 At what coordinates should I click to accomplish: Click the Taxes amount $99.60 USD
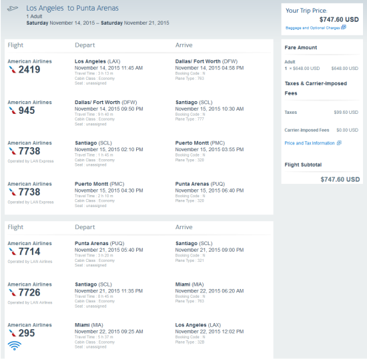pos(346,113)
